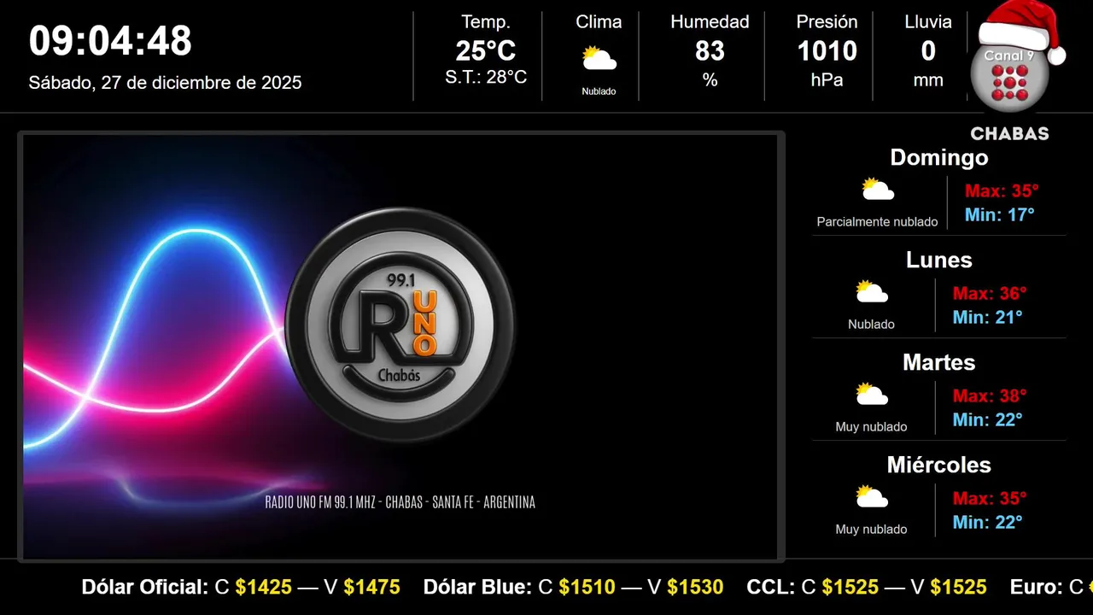Click the Dólar Oficial sell price $1475
Viewport: 1093px width, 615px height.
pos(372,587)
